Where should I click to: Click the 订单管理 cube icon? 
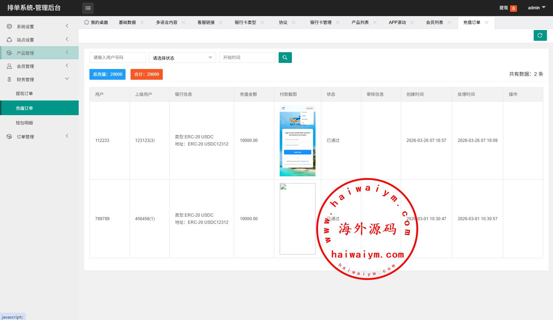[x=9, y=137]
